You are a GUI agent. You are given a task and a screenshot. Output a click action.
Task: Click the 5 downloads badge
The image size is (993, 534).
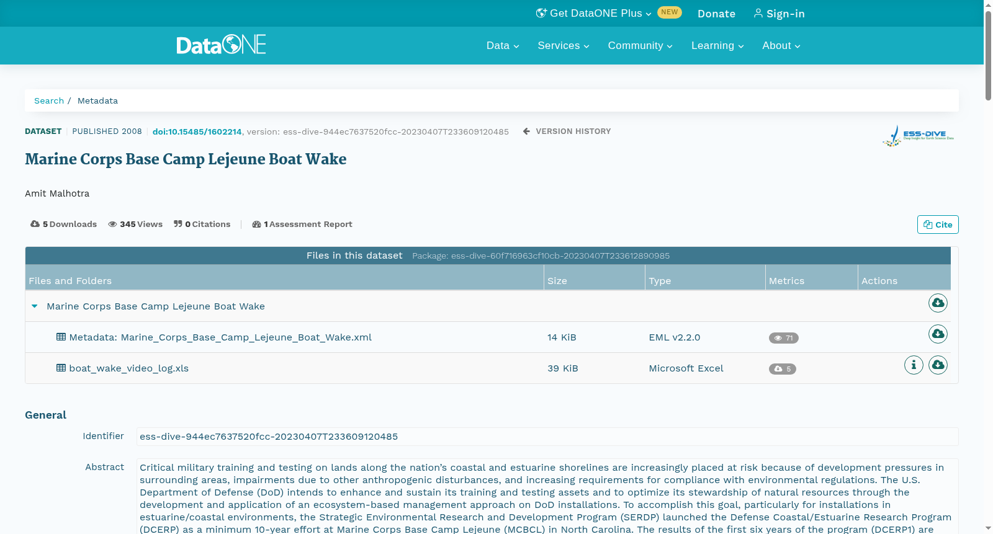[x=782, y=369]
